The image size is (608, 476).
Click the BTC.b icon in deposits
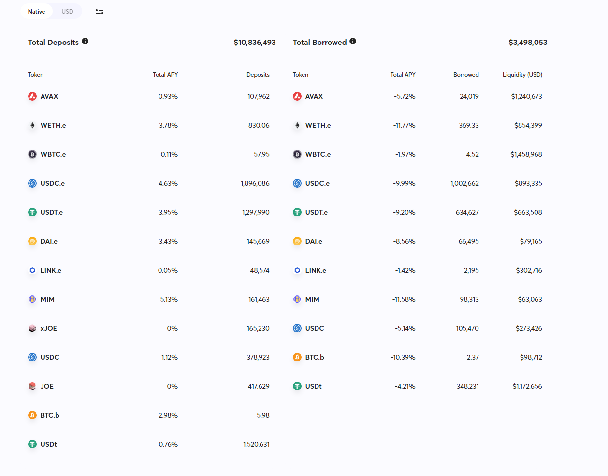point(32,415)
